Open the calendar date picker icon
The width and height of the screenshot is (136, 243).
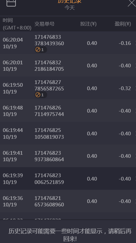[11, 3]
